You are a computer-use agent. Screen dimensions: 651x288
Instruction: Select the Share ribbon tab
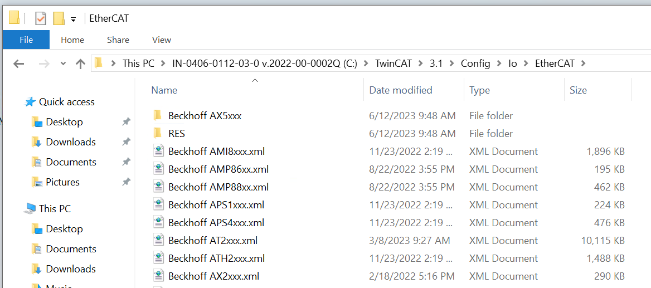(118, 40)
